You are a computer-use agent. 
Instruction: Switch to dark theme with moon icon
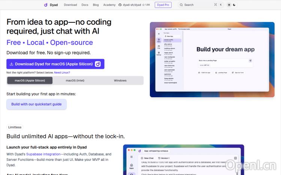coord(235,5)
